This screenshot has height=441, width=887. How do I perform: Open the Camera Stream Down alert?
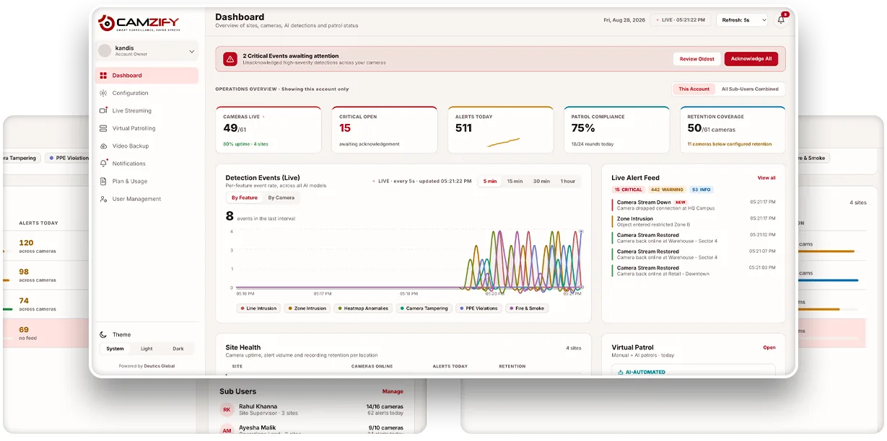point(694,205)
